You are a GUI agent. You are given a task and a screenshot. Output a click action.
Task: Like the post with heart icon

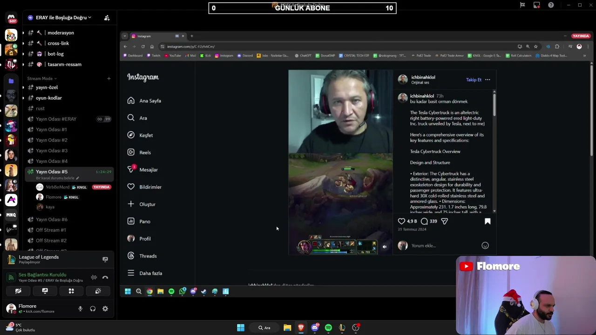pos(401,221)
